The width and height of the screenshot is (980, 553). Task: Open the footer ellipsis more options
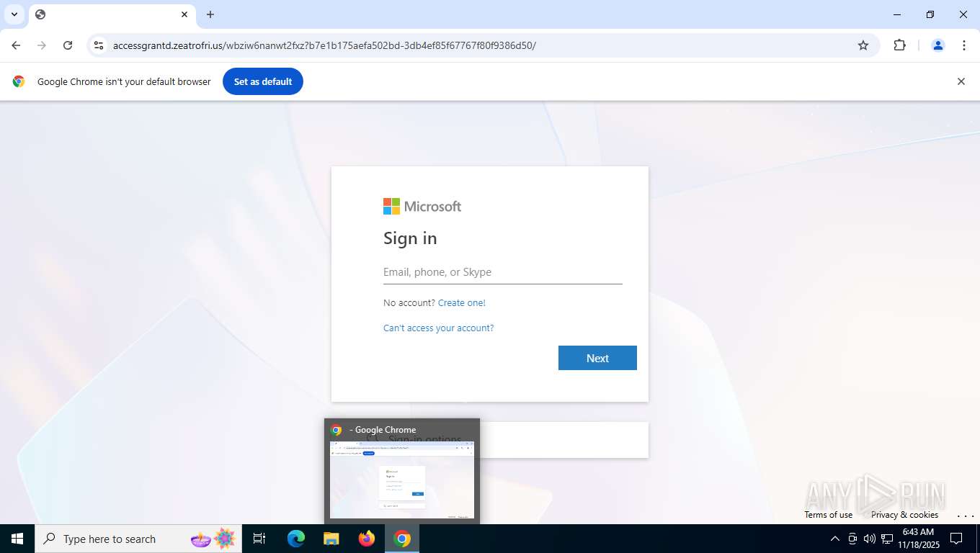point(965,515)
